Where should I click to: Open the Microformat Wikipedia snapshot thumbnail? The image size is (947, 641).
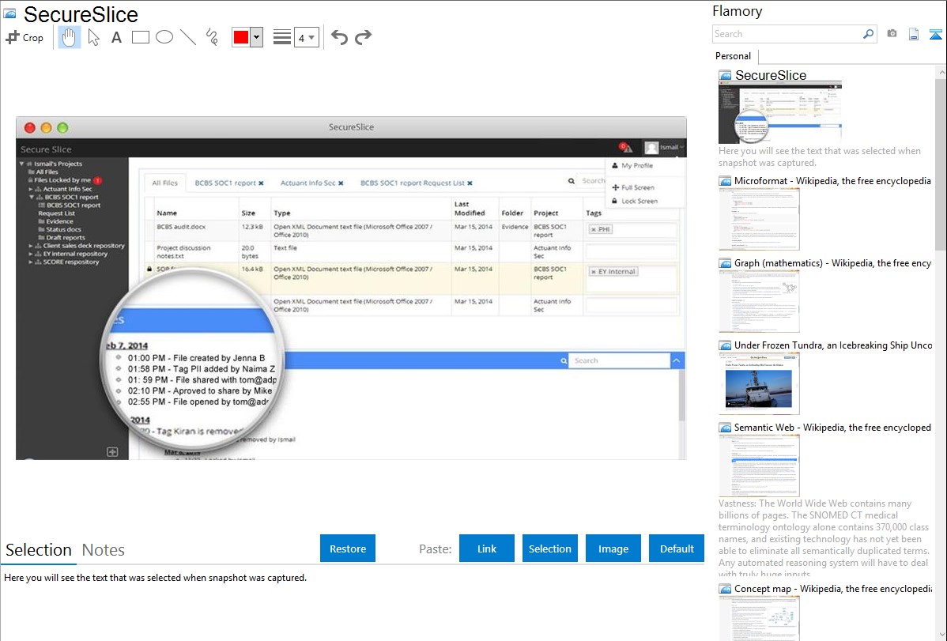(x=759, y=219)
